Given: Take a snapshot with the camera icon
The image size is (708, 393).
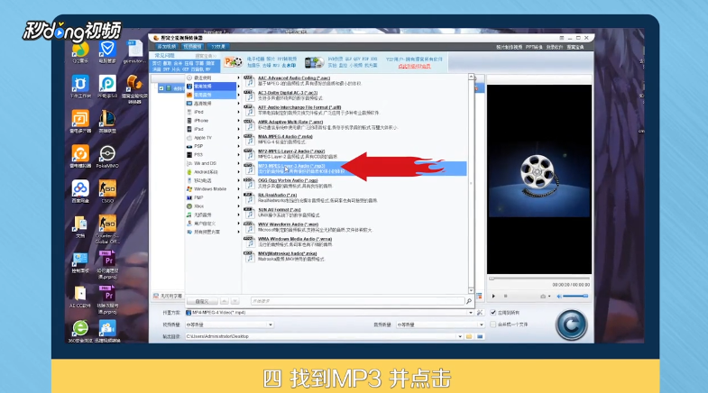Looking at the screenshot, I should (543, 296).
